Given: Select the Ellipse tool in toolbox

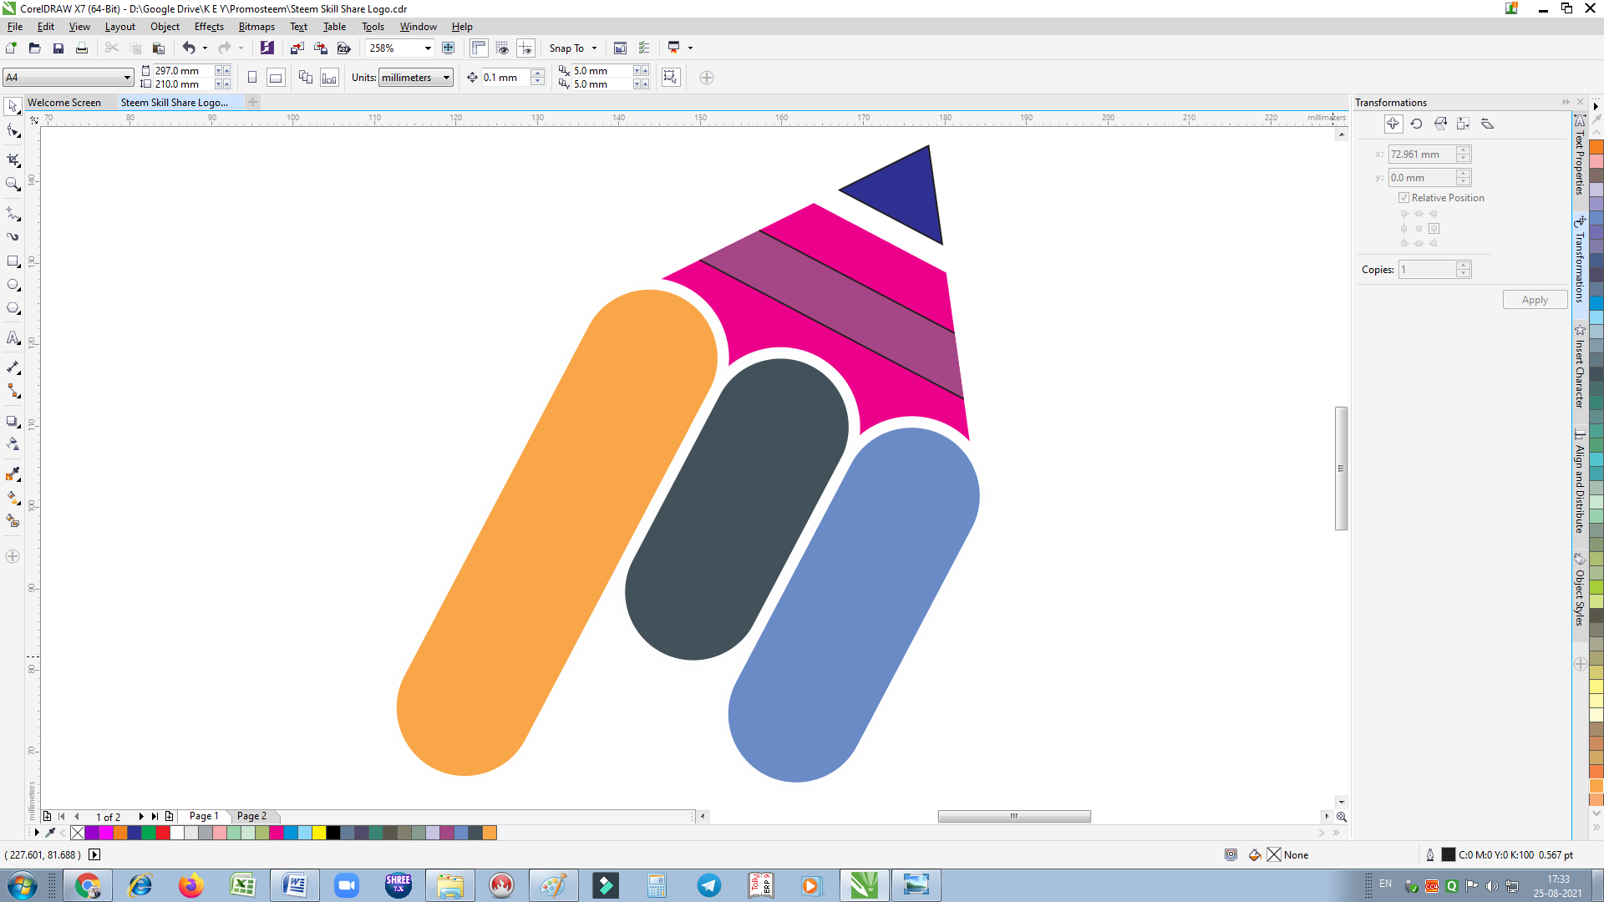Looking at the screenshot, I should point(13,285).
